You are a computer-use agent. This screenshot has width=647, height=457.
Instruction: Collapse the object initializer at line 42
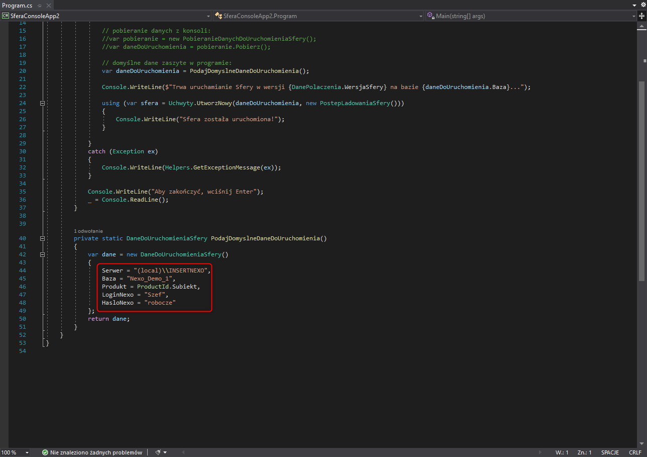pyautogui.click(x=42, y=254)
